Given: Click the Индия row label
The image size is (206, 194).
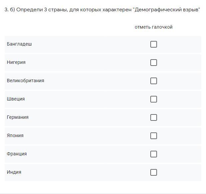Looking at the screenshot, I should click(14, 172).
